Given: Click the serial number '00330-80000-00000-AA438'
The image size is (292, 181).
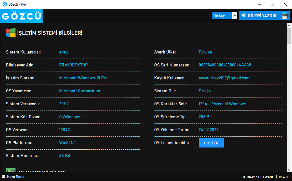Looking at the screenshot, I should (x=225, y=65).
